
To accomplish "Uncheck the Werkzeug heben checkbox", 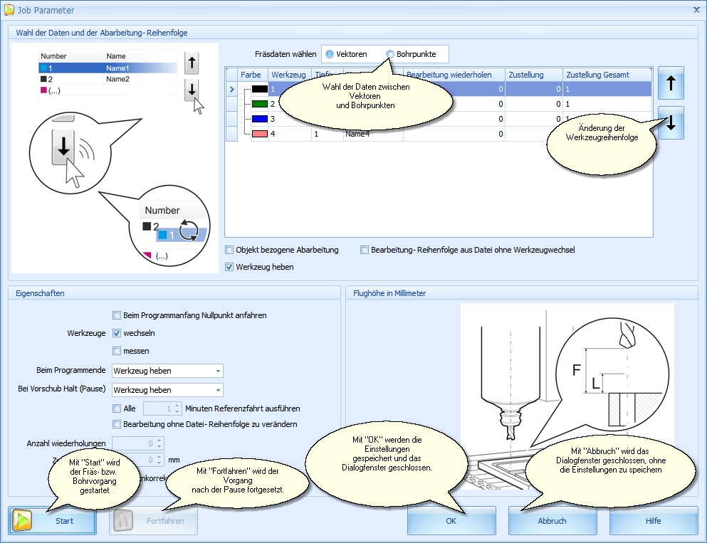I will point(229,267).
